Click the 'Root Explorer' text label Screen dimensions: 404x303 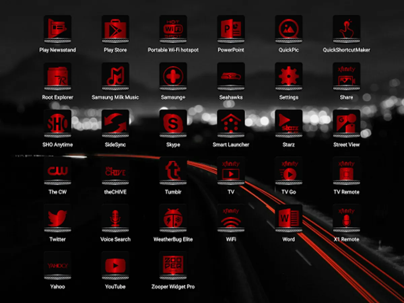tap(58, 97)
